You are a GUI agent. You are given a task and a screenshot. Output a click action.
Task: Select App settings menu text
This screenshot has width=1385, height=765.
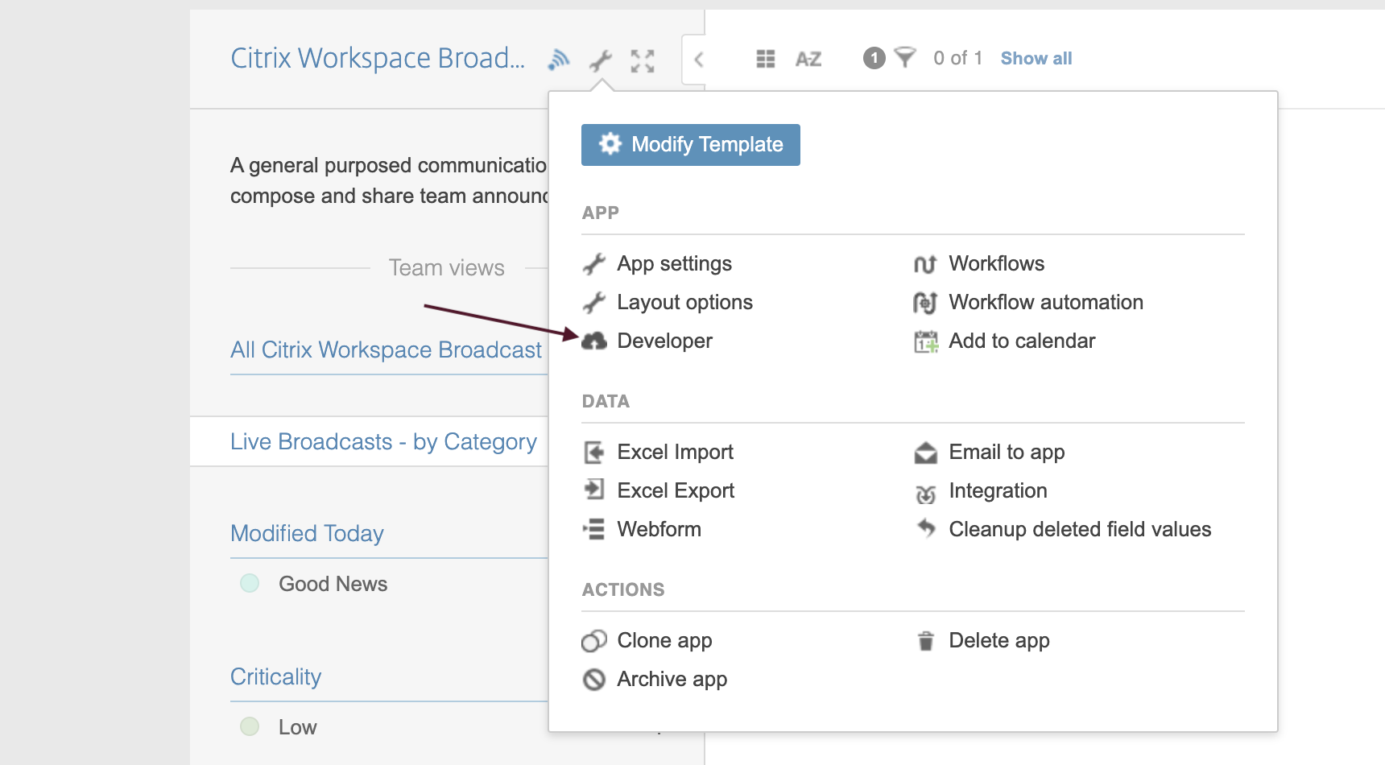click(674, 264)
